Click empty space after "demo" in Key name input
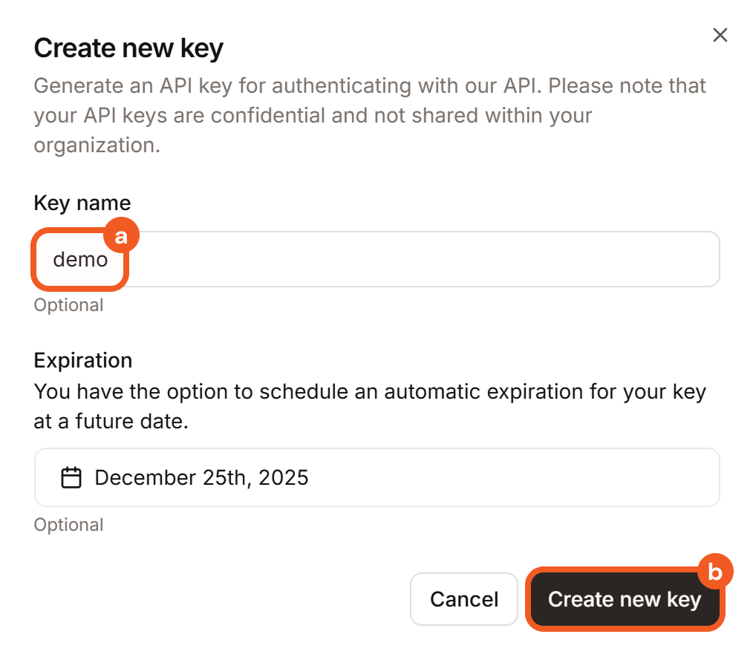Viewport: 753px width, 660px height. 416,260
